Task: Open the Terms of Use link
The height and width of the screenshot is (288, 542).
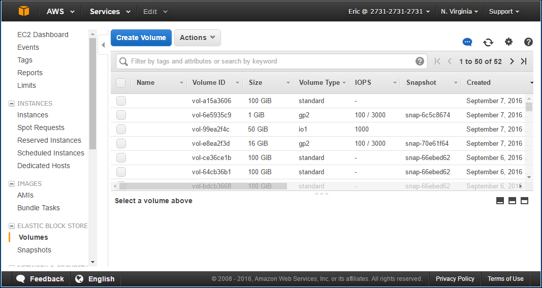Action: (505, 279)
